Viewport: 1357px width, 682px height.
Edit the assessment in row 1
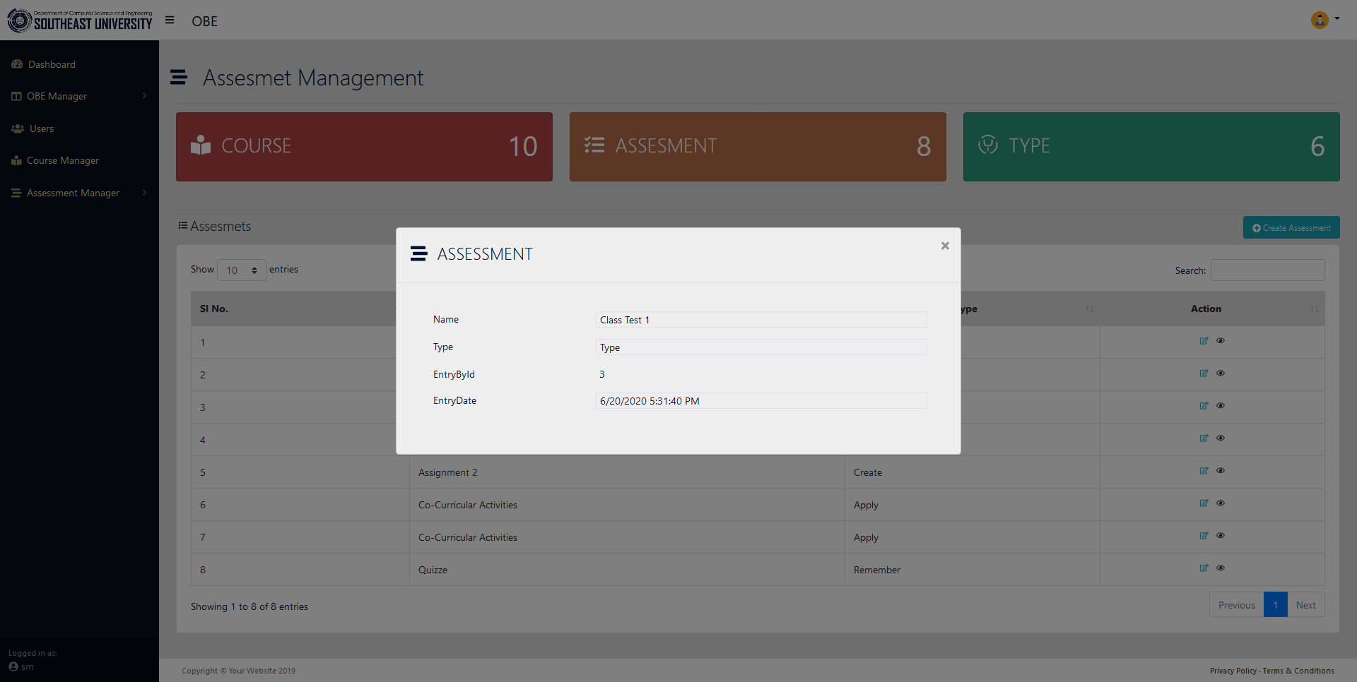tap(1204, 341)
